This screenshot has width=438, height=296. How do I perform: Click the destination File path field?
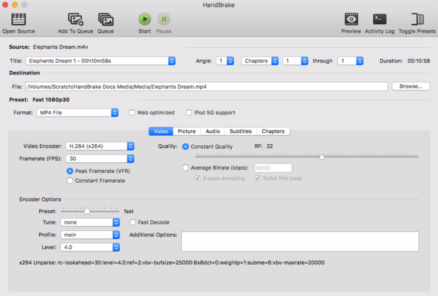pyautogui.click(x=206, y=86)
